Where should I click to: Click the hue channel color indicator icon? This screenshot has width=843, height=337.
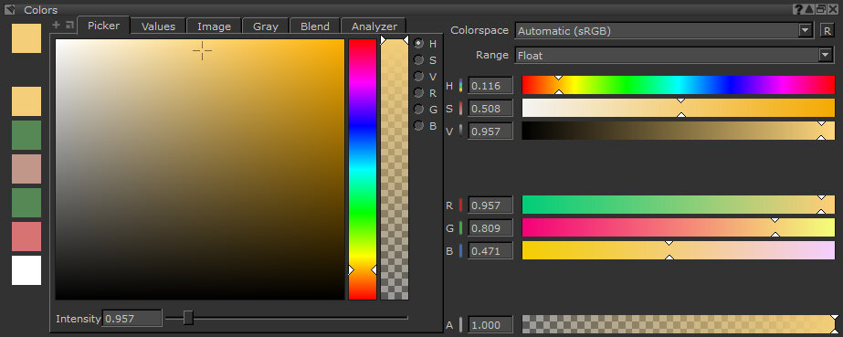(460, 86)
